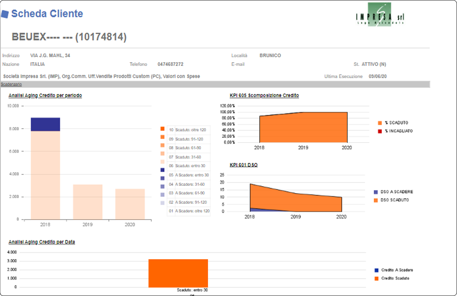
Task: Click the Indirizzo field label
Action: (11, 55)
